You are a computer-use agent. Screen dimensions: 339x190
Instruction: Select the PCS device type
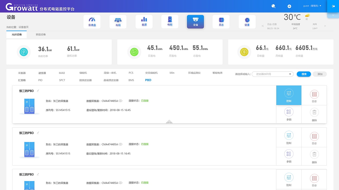[131, 73]
